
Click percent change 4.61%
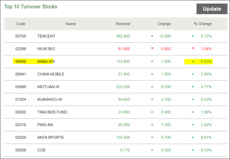[x=206, y=137]
